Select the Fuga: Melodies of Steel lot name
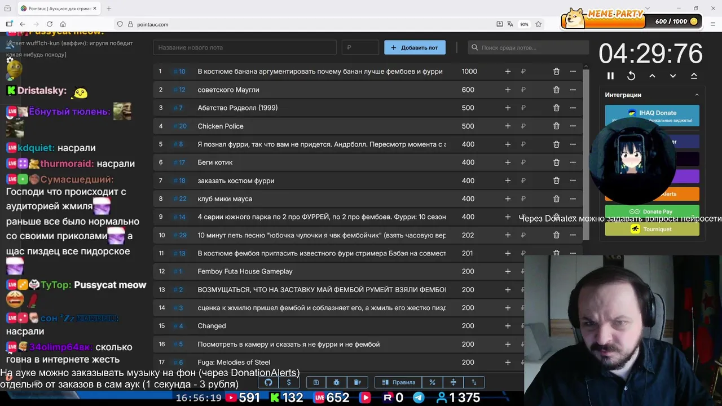The height and width of the screenshot is (406, 722). click(x=234, y=362)
